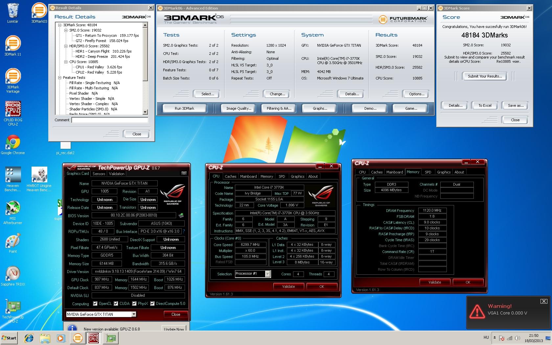Click the Result Details scrollbar up arrow
The width and height of the screenshot is (552, 345).
coord(145,25)
